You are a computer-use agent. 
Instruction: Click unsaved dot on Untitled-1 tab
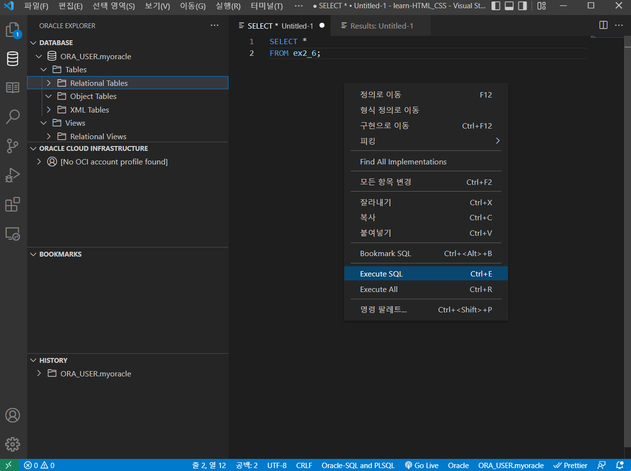click(322, 25)
